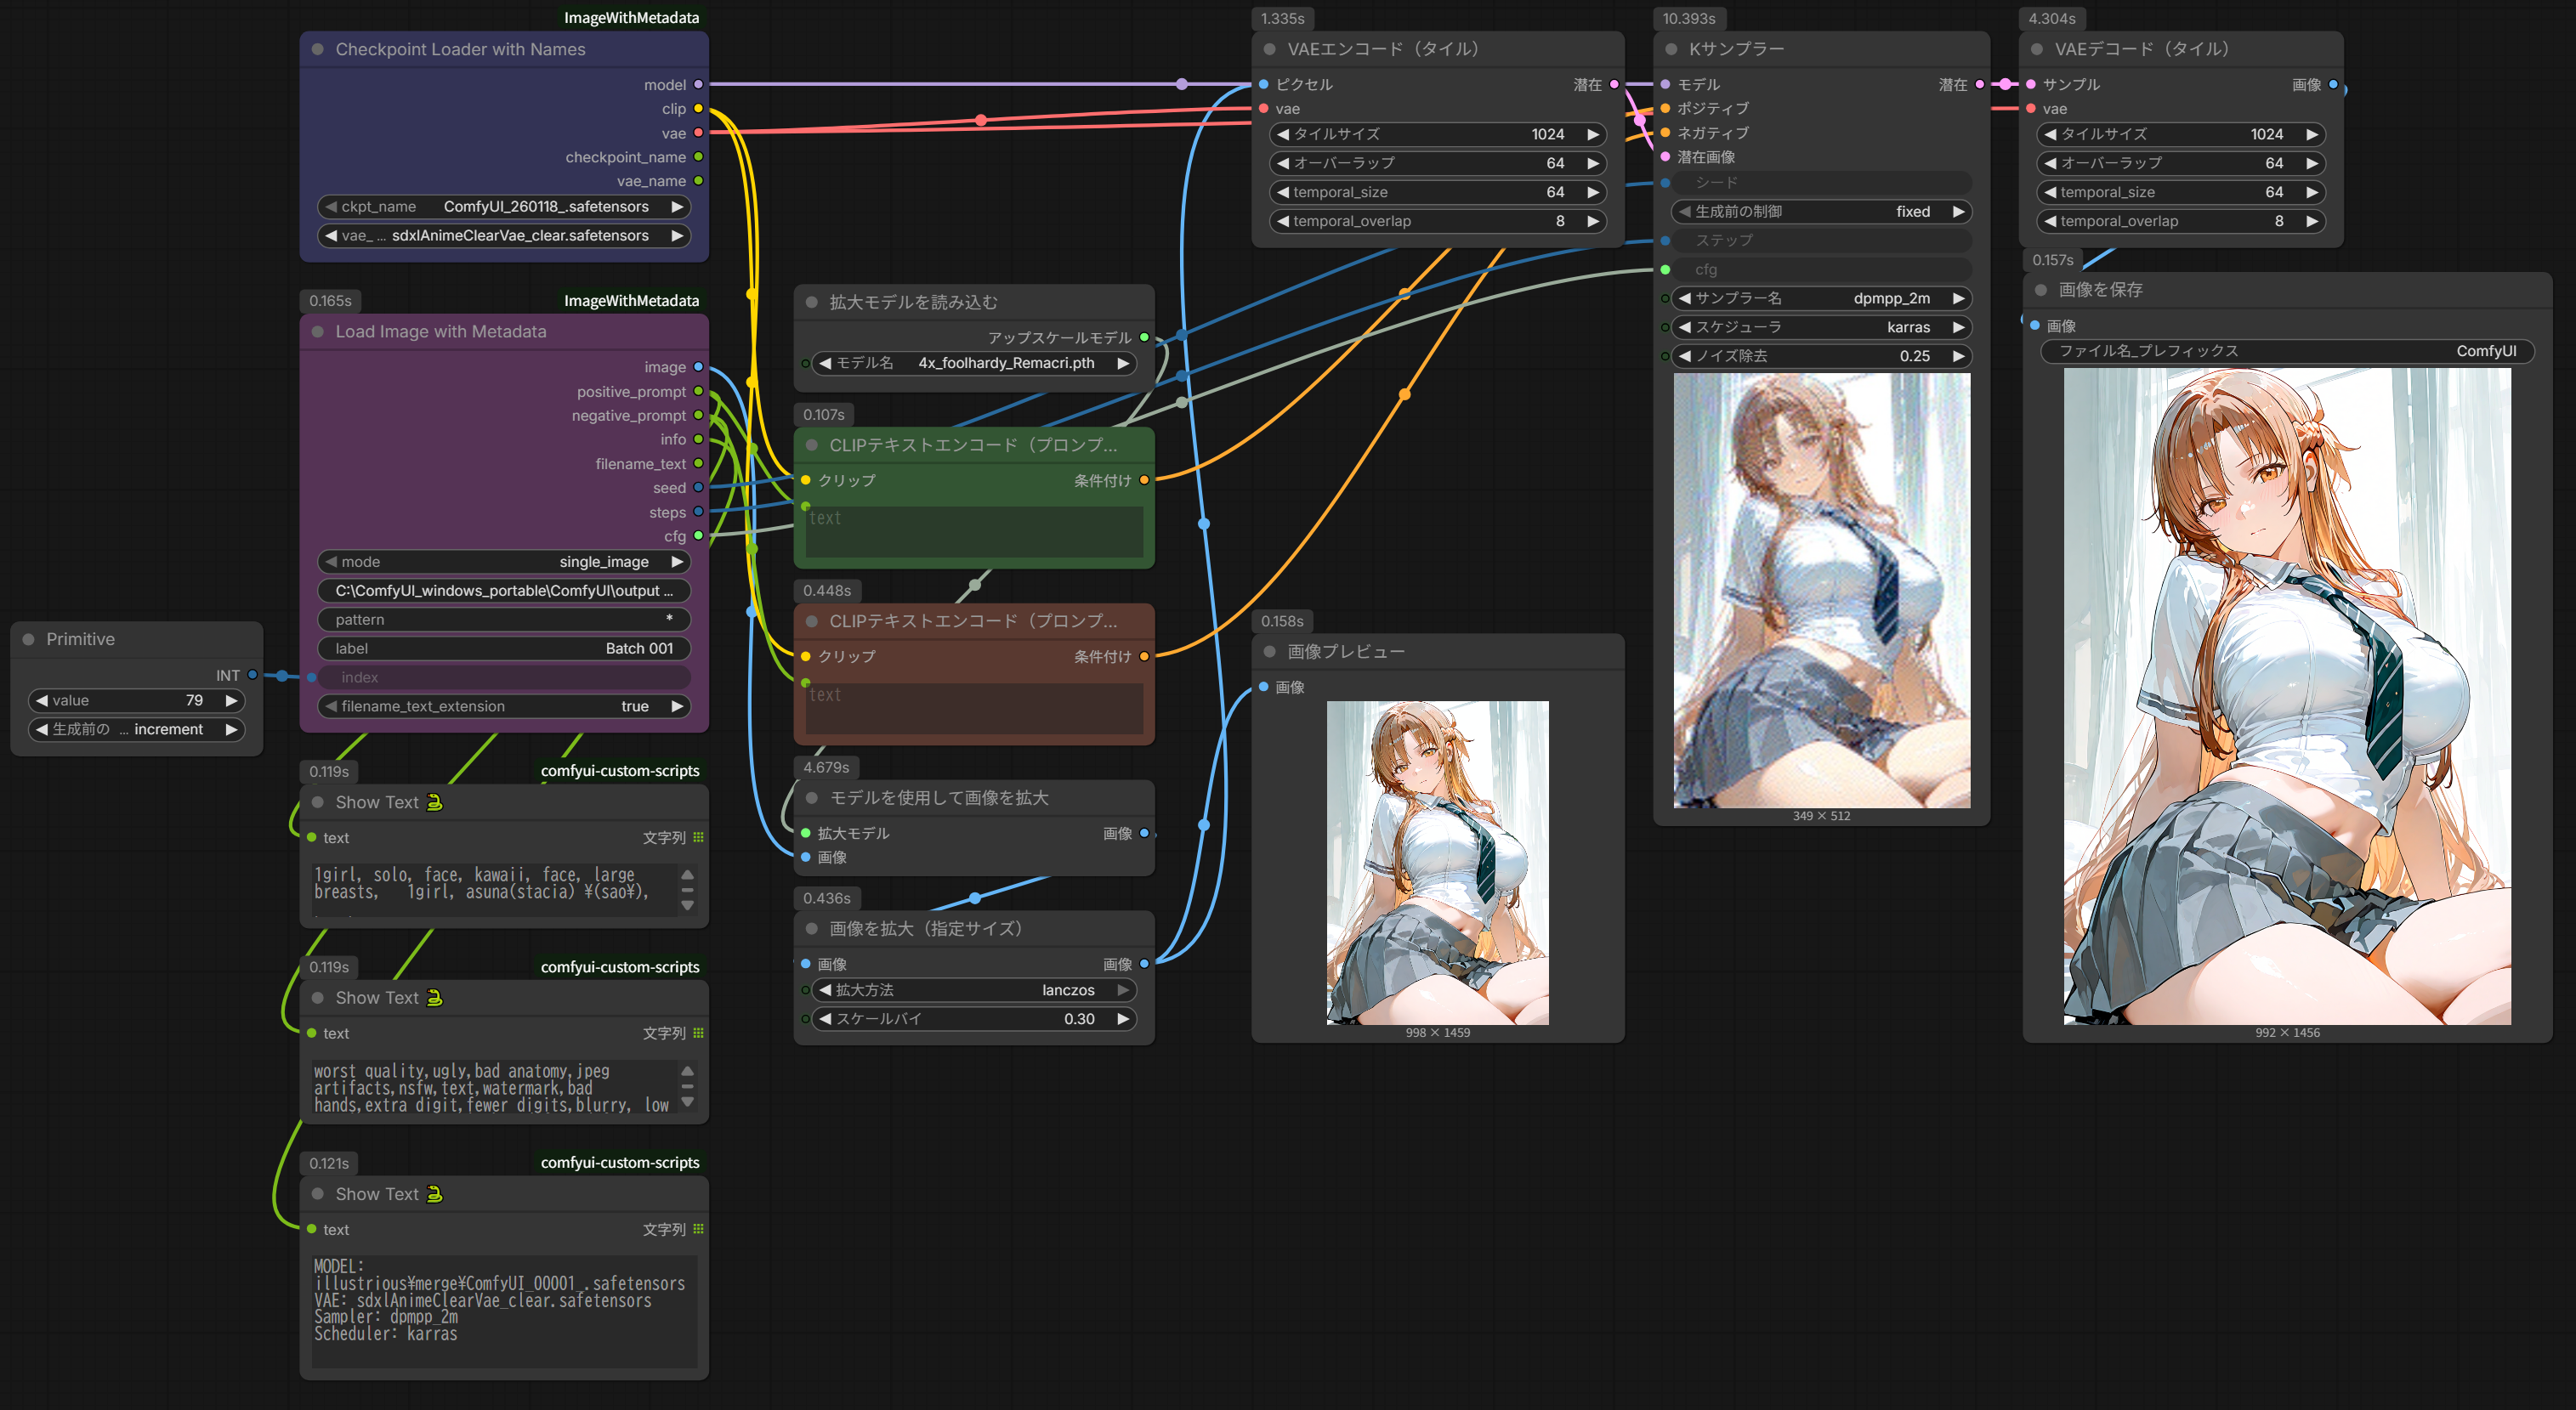Click the image output port on Load Image node
2576x1410 pixels.
coord(698,367)
